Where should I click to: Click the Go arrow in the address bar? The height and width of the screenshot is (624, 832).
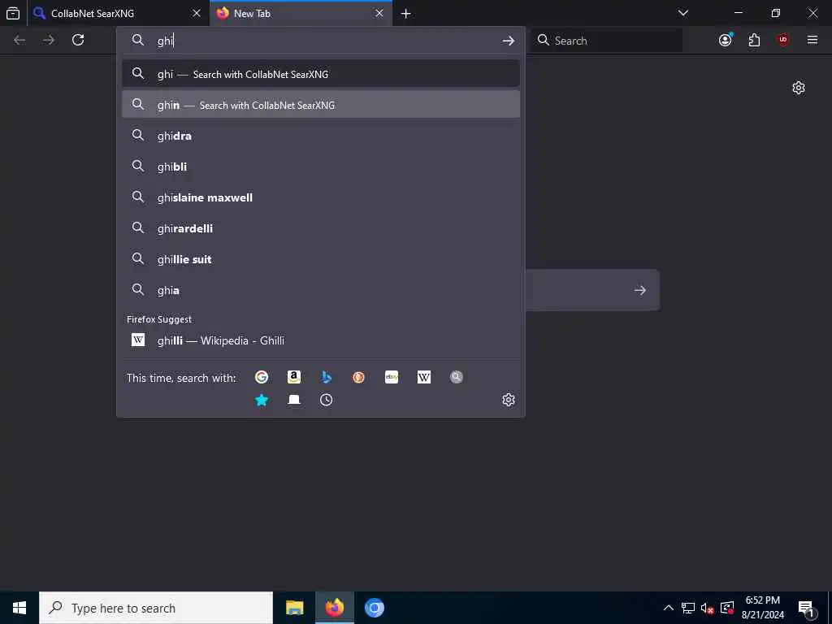pyautogui.click(x=509, y=41)
